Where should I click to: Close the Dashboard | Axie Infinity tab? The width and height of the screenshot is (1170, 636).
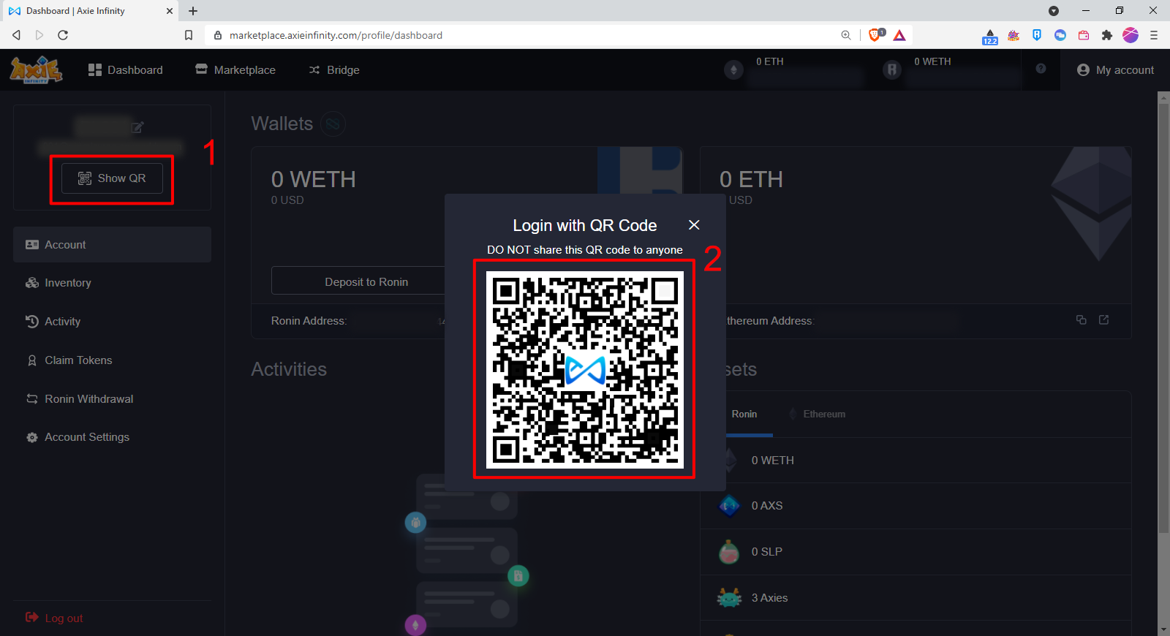(x=170, y=11)
